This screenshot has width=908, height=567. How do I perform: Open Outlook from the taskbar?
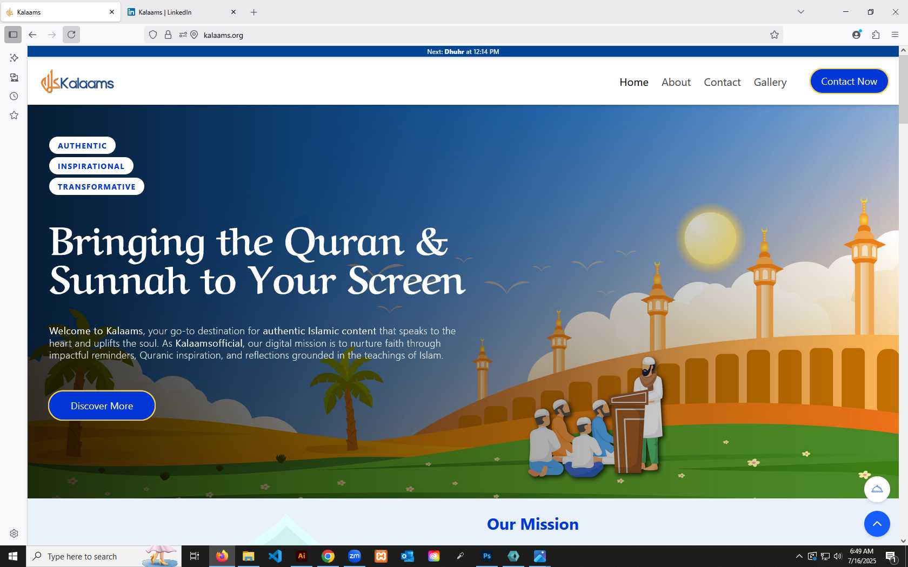tap(408, 556)
